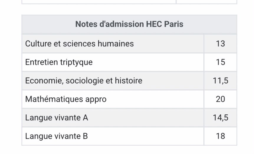Screen dimensions: 254x154
Task: Click the score 13 cell
Action: (220, 44)
